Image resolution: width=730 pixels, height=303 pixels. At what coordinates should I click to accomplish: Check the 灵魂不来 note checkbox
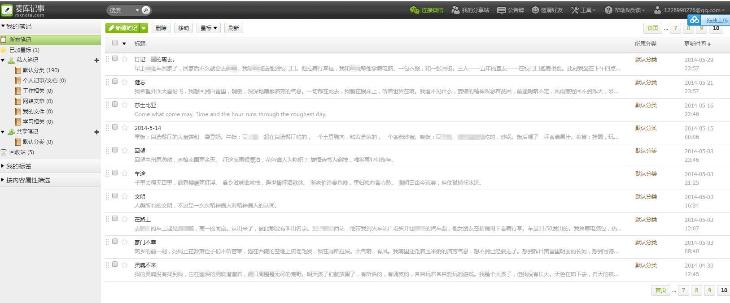tap(115, 264)
